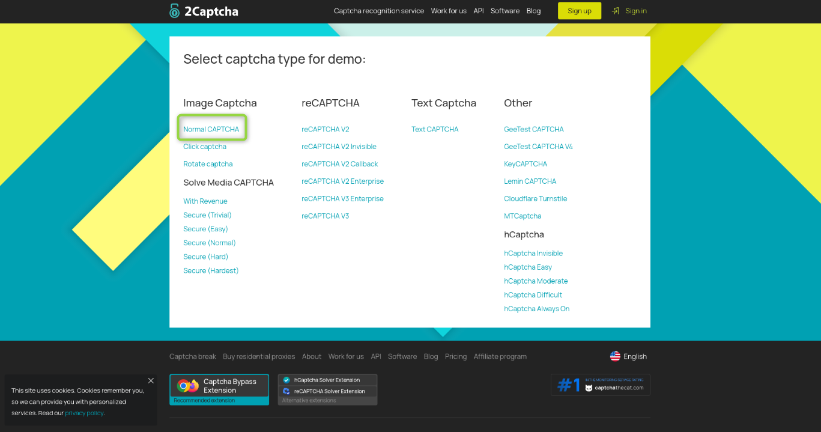Open the Cloudflare Turnstile demo
The image size is (821, 432).
tap(535, 199)
